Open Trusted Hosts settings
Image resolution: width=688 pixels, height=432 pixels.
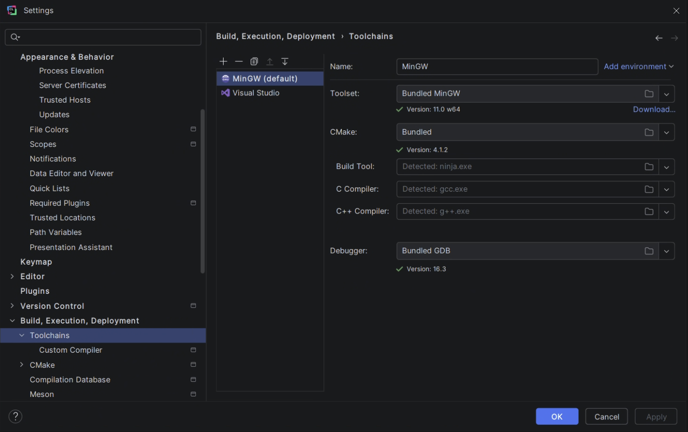tap(65, 100)
